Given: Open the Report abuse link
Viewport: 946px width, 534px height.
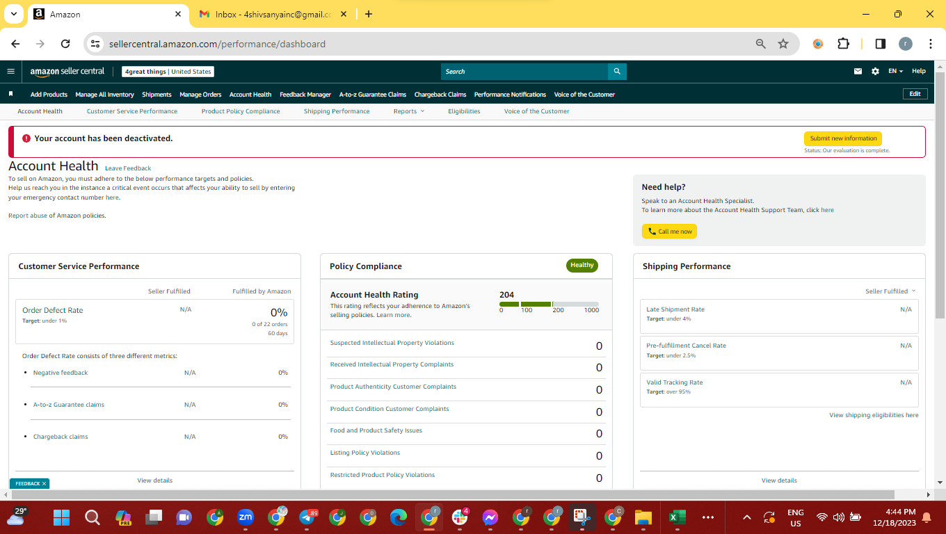Looking at the screenshot, I should (28, 216).
